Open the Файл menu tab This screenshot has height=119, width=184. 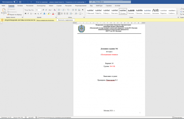(3, 6)
